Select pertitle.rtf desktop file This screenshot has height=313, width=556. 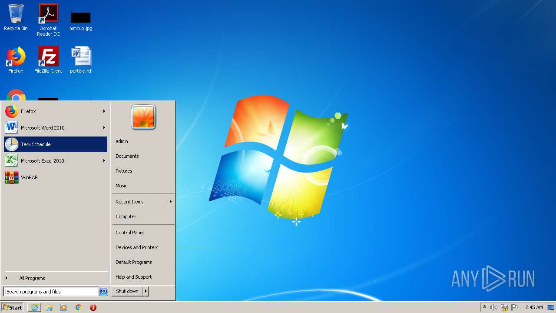(81, 60)
